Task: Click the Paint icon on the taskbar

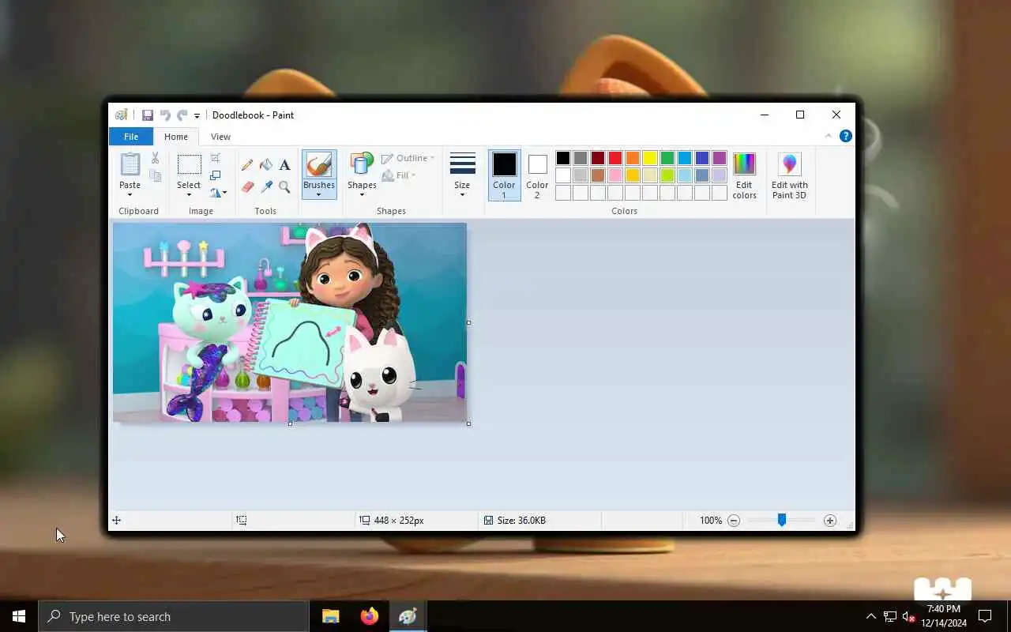Action: pos(408,616)
